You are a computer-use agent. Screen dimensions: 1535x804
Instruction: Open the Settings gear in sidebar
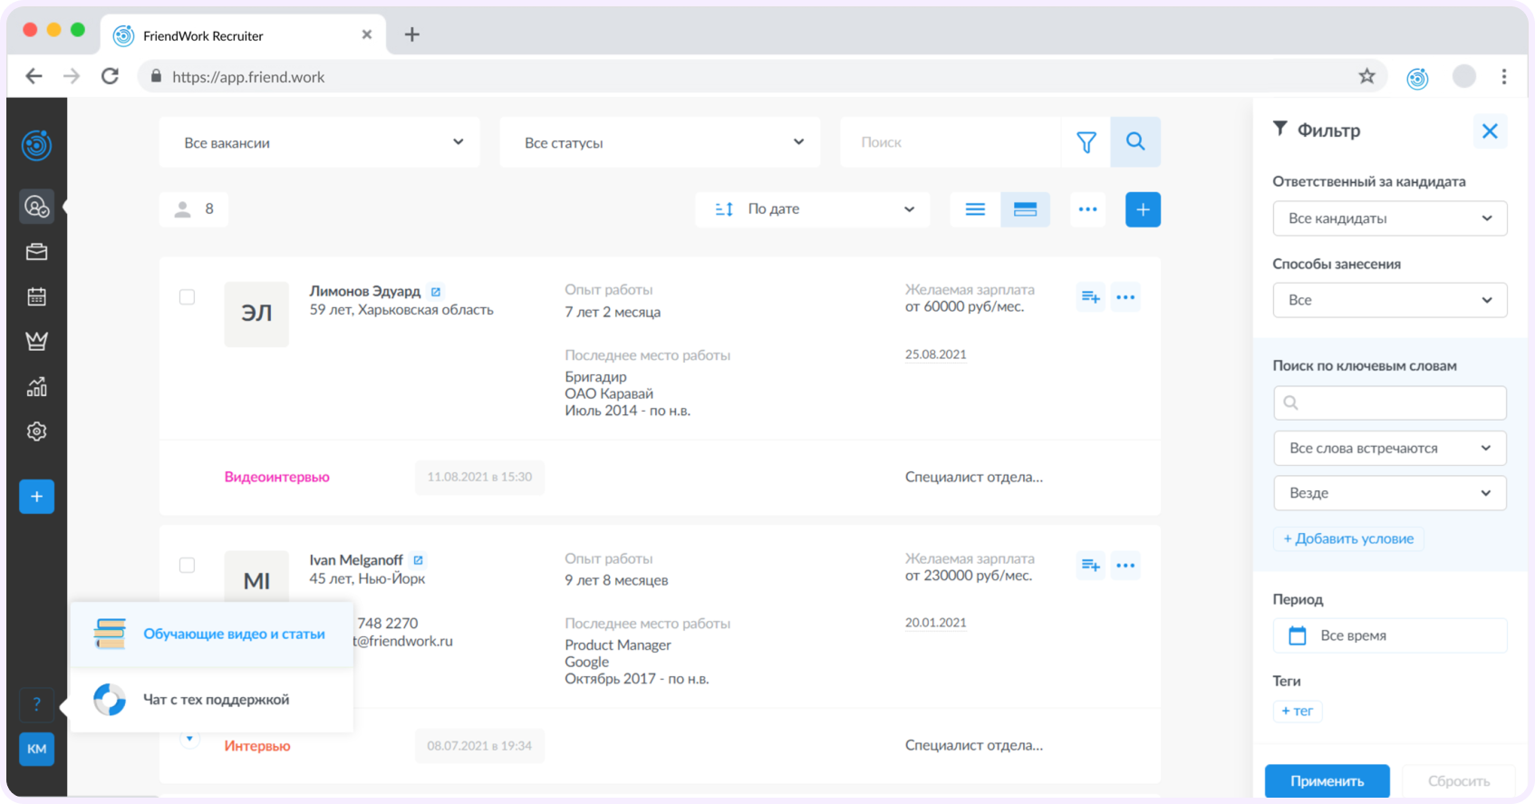coord(37,431)
